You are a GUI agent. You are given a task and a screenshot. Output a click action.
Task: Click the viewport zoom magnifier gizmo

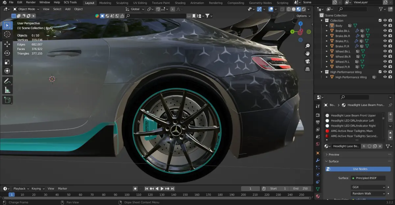click(x=307, y=46)
